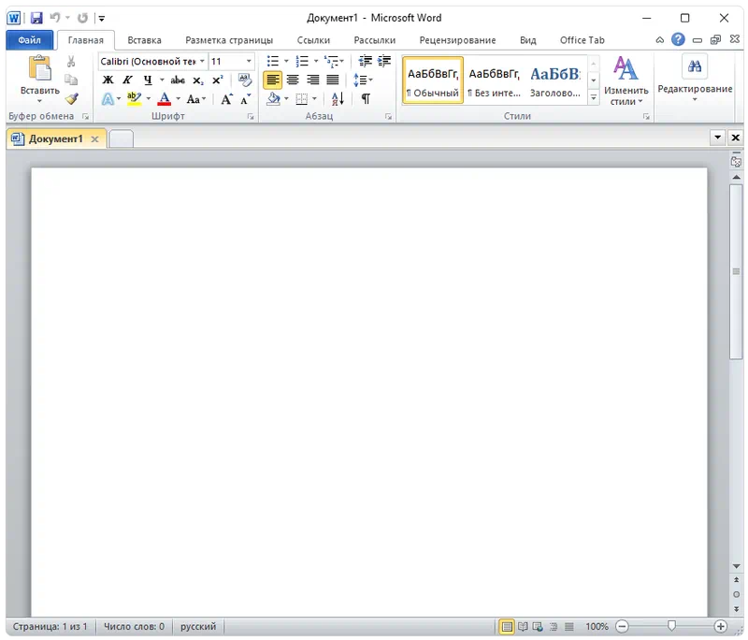Click the zoom slider handle in status bar
Image resolution: width=748 pixels, height=640 pixels.
tap(670, 626)
